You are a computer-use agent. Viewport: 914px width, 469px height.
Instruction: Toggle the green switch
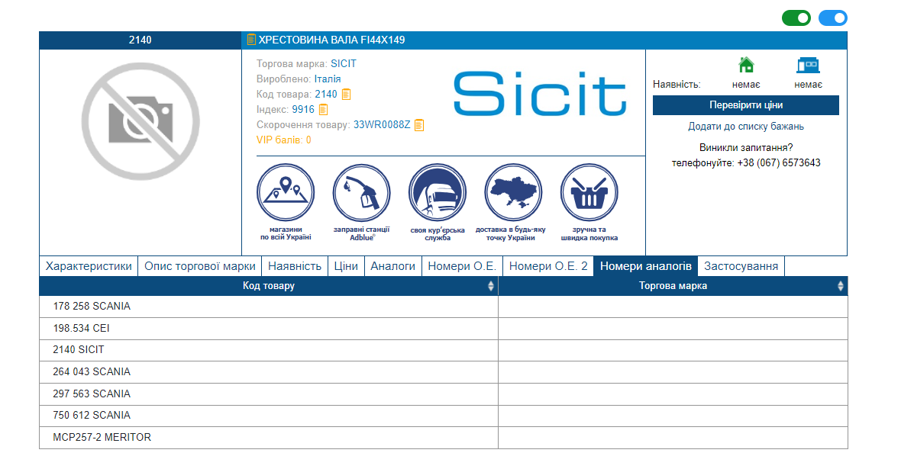(x=796, y=18)
